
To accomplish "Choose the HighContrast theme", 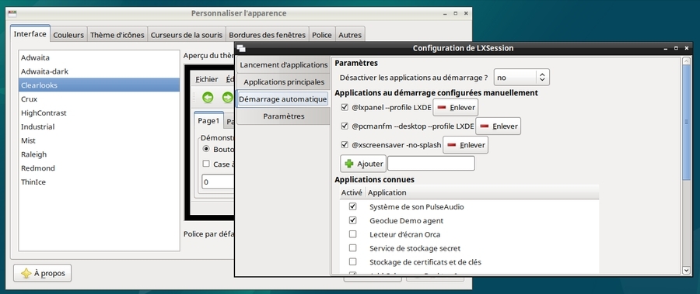I will click(99, 113).
